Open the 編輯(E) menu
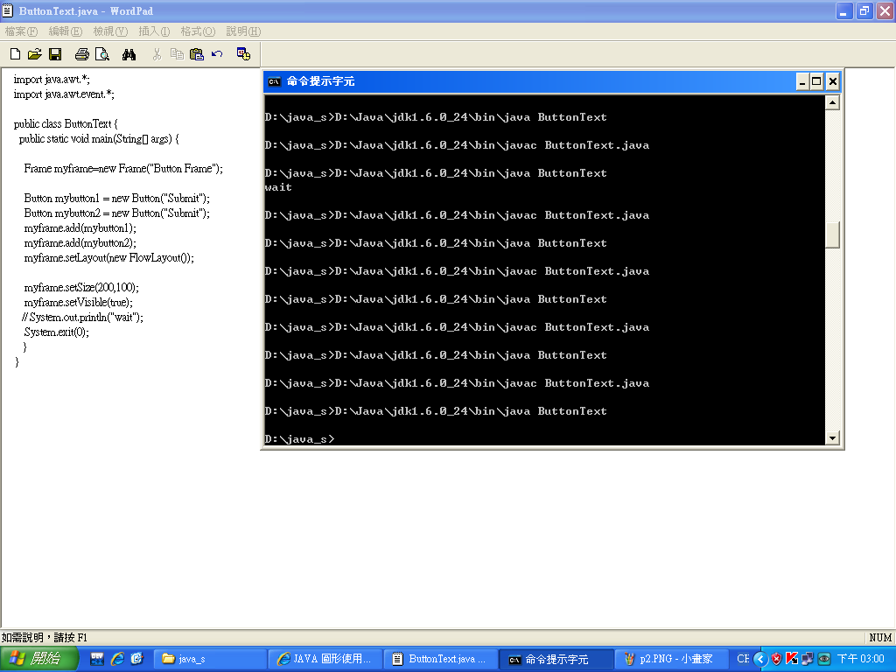Image resolution: width=896 pixels, height=672 pixels. point(65,31)
